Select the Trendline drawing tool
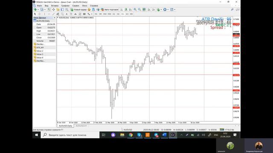The image size is (273, 153). (x=53, y=14)
